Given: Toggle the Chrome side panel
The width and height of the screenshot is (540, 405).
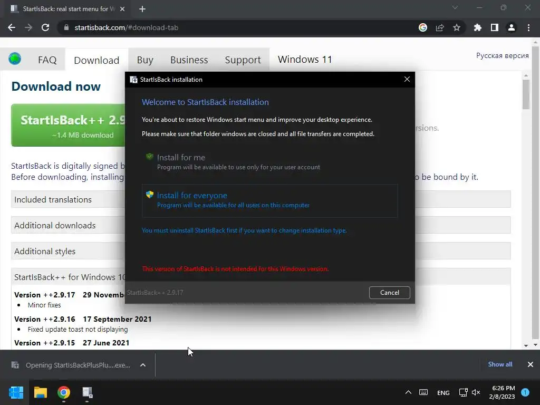Looking at the screenshot, I should (x=495, y=27).
